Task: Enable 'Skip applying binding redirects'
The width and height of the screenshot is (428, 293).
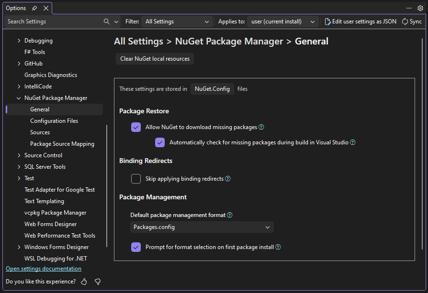Action: [x=136, y=178]
